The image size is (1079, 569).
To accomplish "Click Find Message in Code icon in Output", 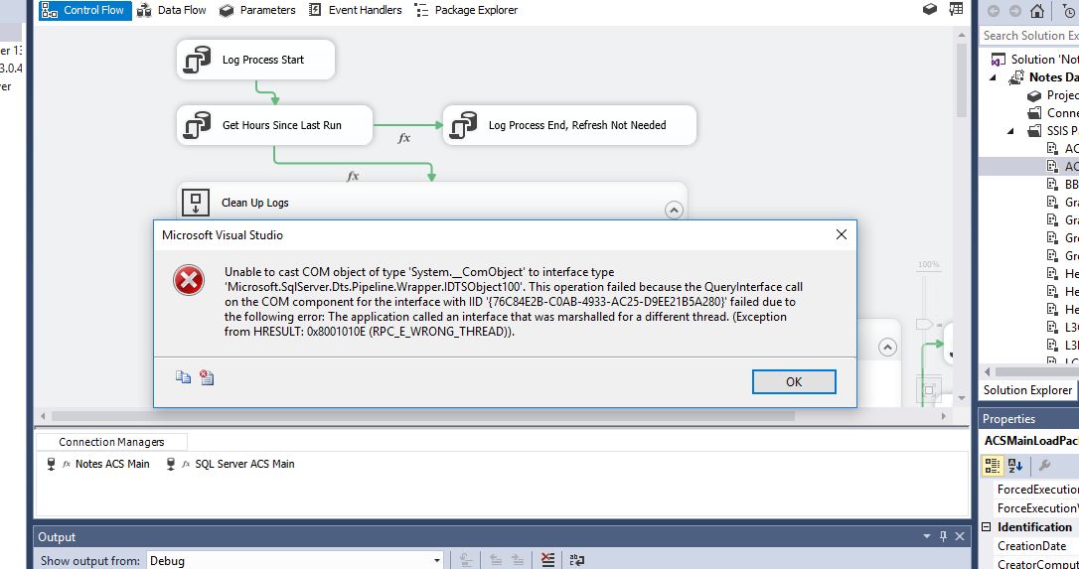I will pos(465,560).
